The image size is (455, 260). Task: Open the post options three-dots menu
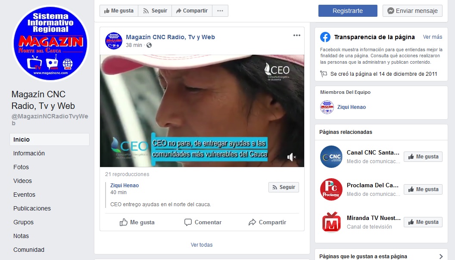tap(296, 35)
